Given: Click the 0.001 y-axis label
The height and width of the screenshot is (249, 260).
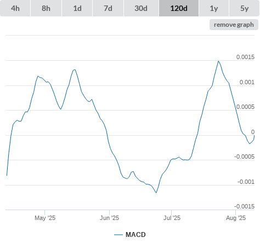Looking at the screenshot, I should pos(247,82).
